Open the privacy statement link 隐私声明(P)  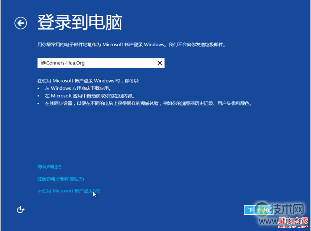(49, 167)
